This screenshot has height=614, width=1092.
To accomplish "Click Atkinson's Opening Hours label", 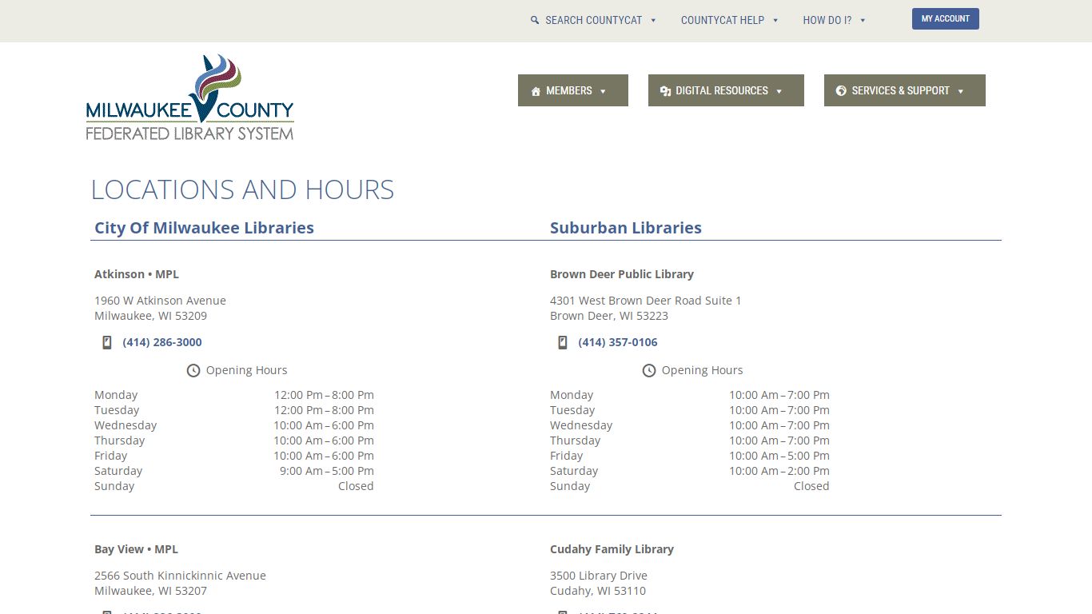I will point(246,370).
